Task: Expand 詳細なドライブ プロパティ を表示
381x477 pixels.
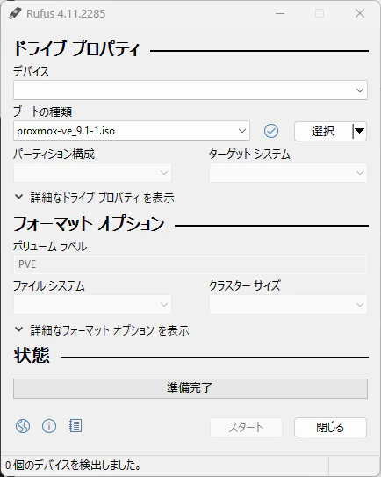Action: pyautogui.click(x=95, y=198)
